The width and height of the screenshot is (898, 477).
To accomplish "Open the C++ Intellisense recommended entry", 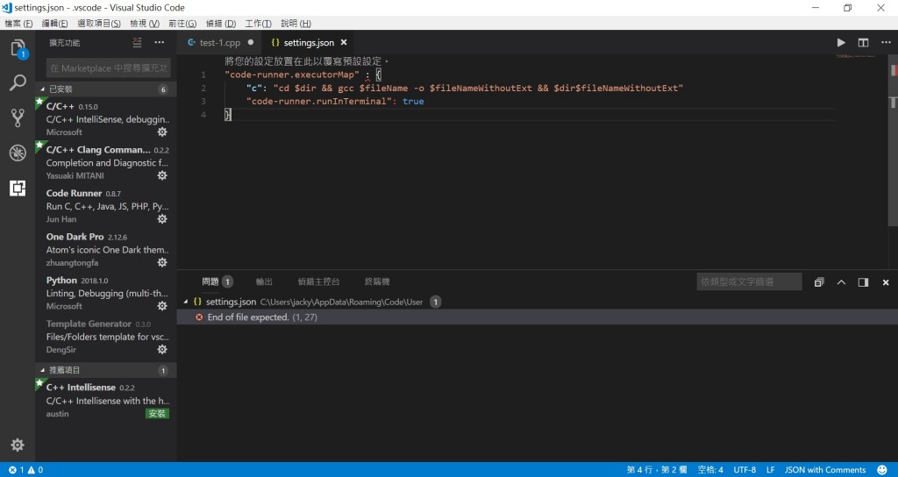I will tap(106, 400).
